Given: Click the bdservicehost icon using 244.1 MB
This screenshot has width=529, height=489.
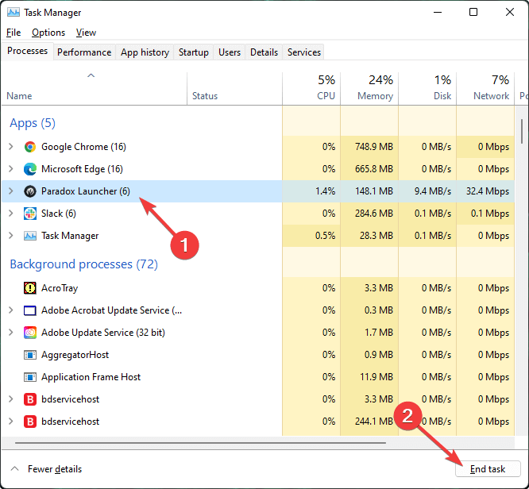Looking at the screenshot, I should 30,422.
